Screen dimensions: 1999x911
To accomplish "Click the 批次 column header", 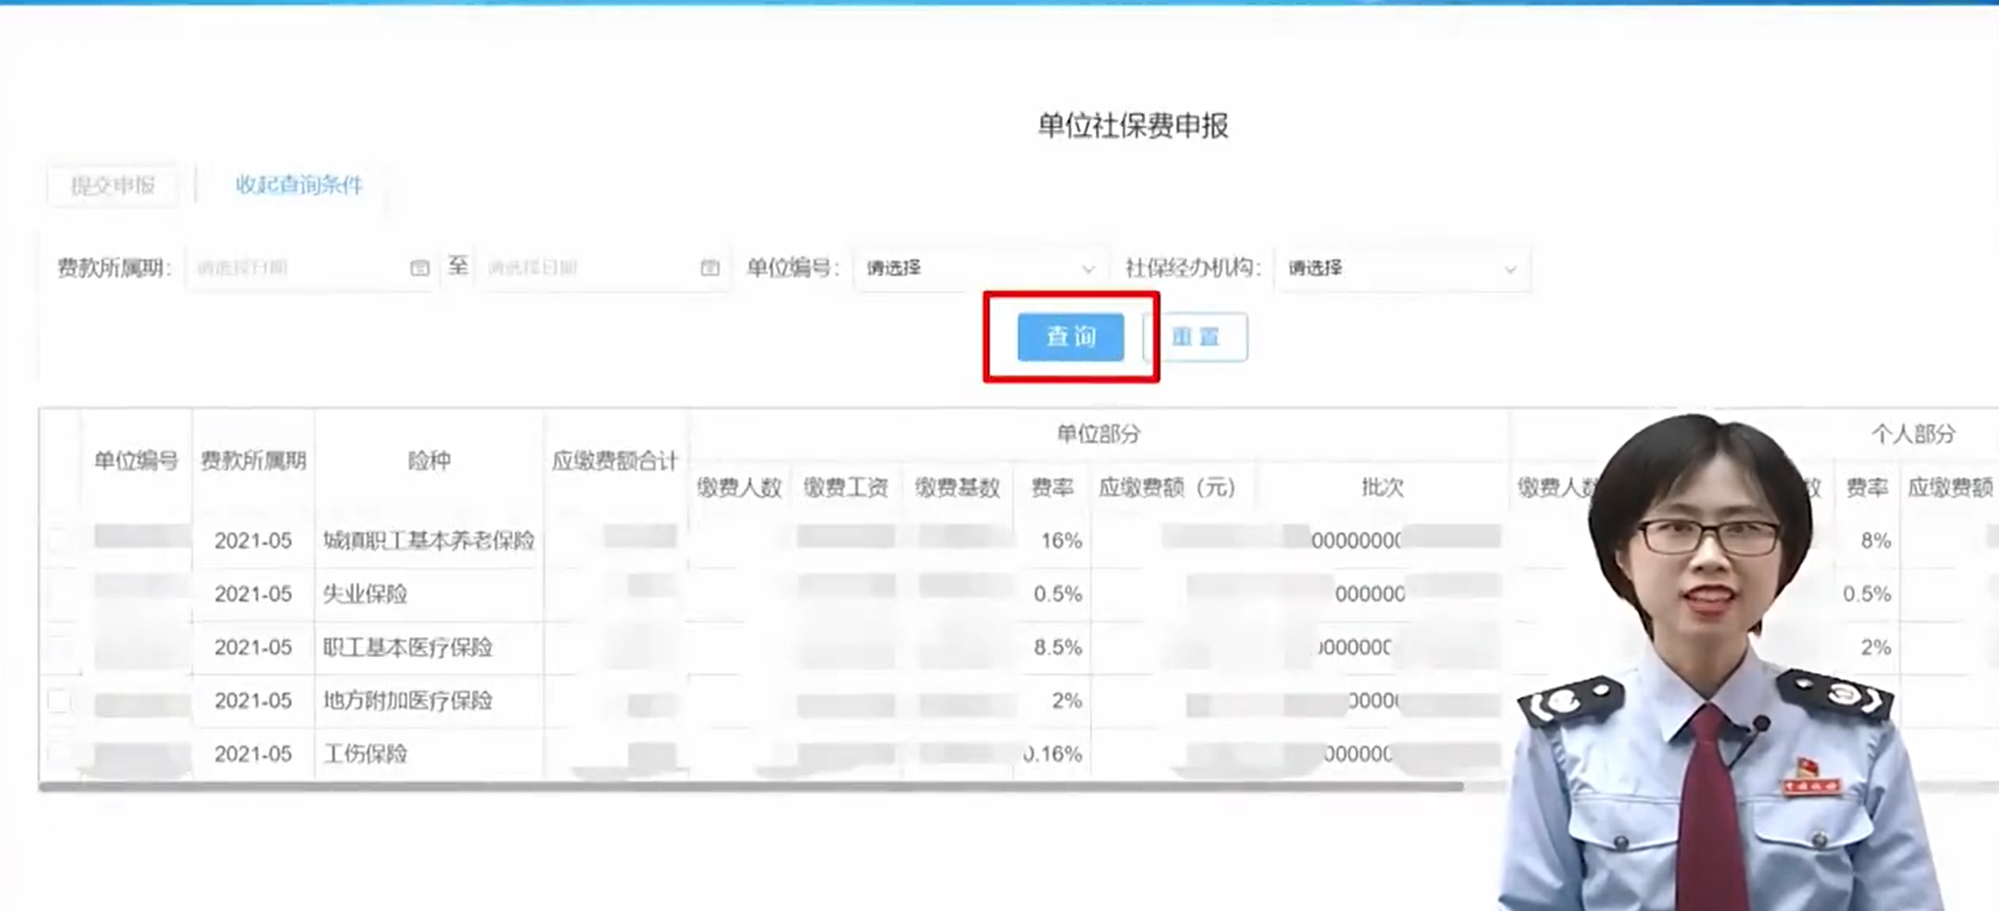I will 1382,488.
